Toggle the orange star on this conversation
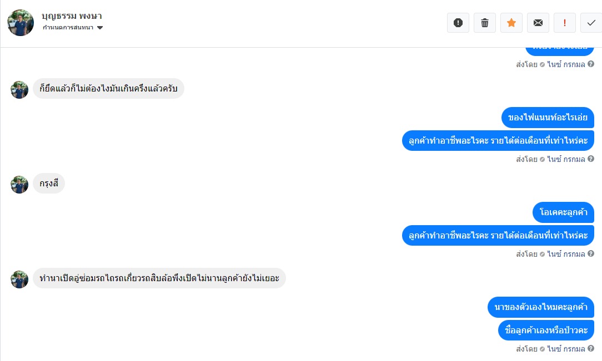602x361 pixels. 511,23
